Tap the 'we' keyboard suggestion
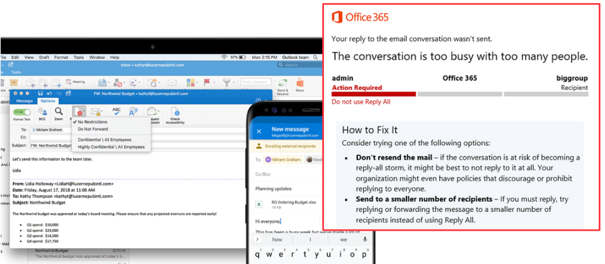 pos(343,239)
